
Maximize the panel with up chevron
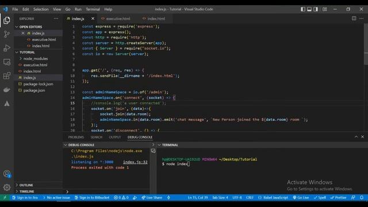356,137
